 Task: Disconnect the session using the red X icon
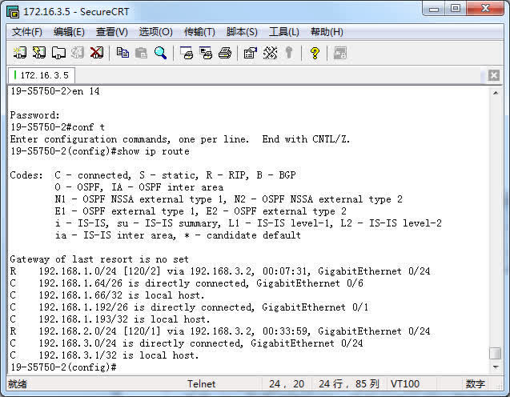[x=97, y=53]
